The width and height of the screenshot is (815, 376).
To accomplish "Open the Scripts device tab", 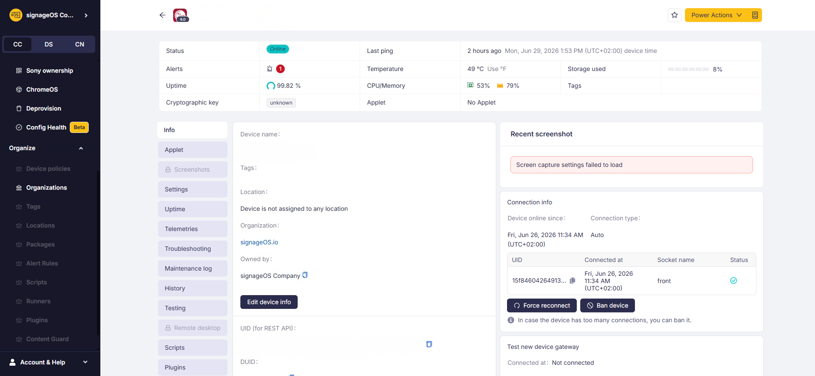I will tap(193, 348).
